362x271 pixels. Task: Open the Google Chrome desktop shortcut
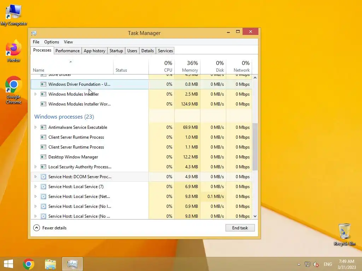[14, 90]
